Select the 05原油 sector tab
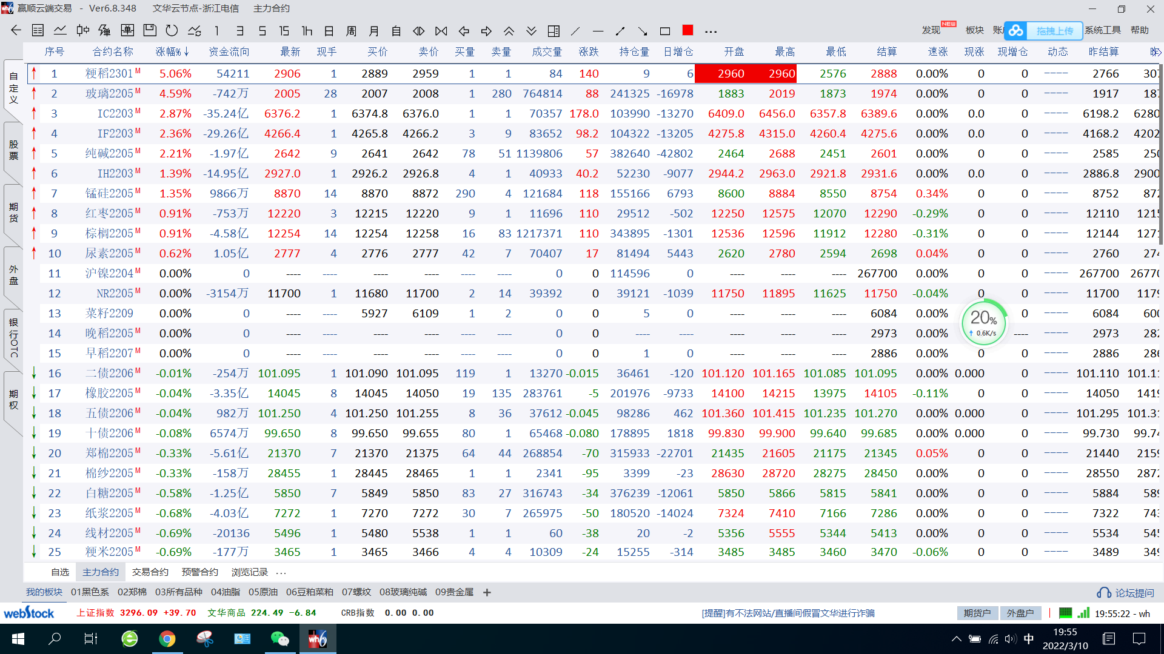Image resolution: width=1164 pixels, height=654 pixels. (x=263, y=592)
